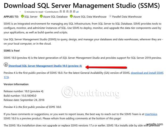Image resolution: width=166 pixels, height=127 pixels.
Task: Click the 'Release date: September 24, 2018' line
Action: (x=24, y=100)
